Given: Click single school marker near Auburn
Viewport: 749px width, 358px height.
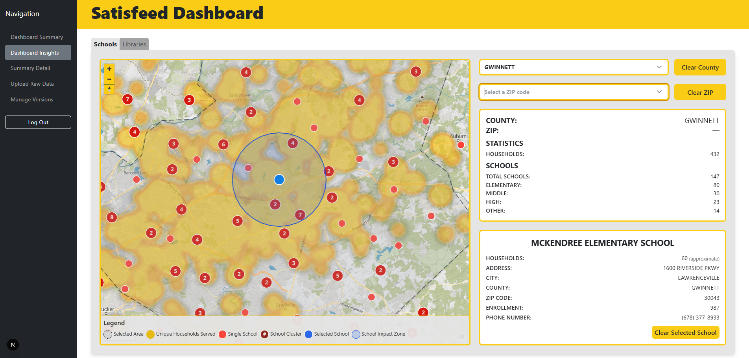Looking at the screenshot, I should [x=461, y=145].
